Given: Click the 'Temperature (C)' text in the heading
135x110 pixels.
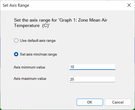Looking at the screenshot, I should pos(32,26).
